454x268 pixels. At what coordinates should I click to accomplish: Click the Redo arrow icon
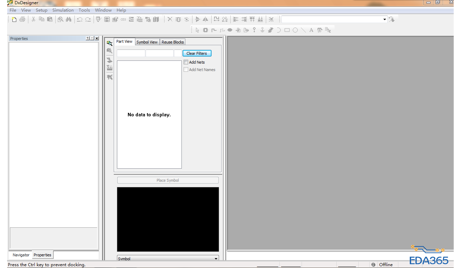(88, 19)
